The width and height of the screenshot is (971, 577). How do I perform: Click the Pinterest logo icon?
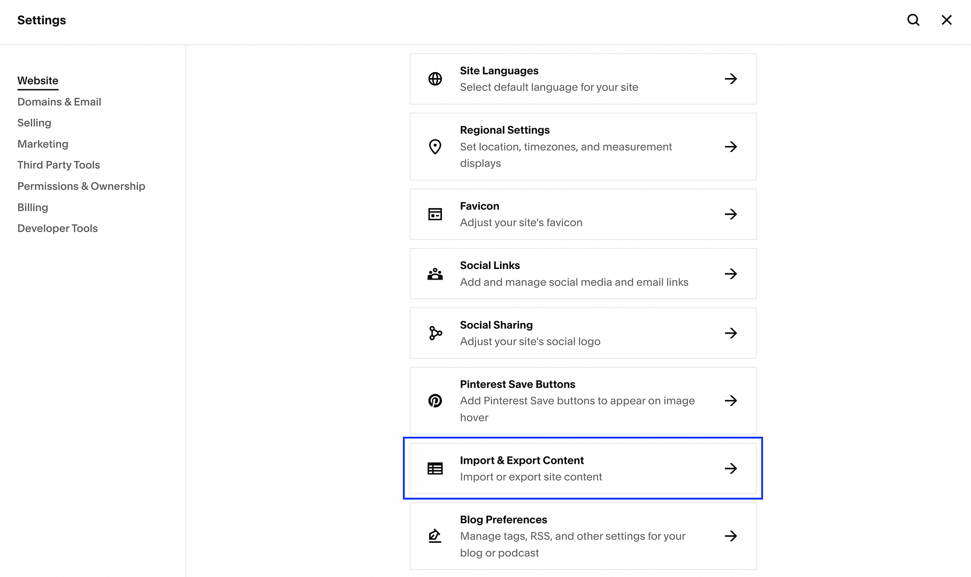435,401
